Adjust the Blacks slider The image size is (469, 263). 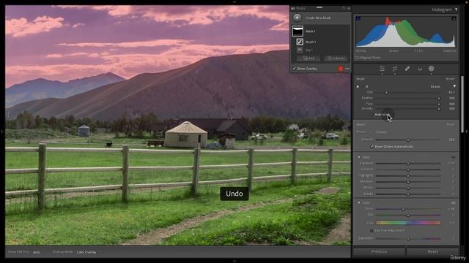[407, 194]
